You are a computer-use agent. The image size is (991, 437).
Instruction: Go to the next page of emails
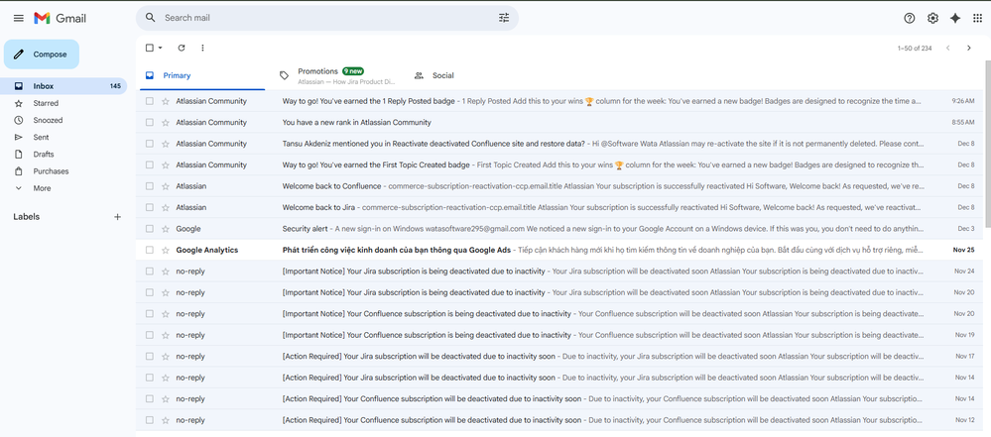pos(969,48)
